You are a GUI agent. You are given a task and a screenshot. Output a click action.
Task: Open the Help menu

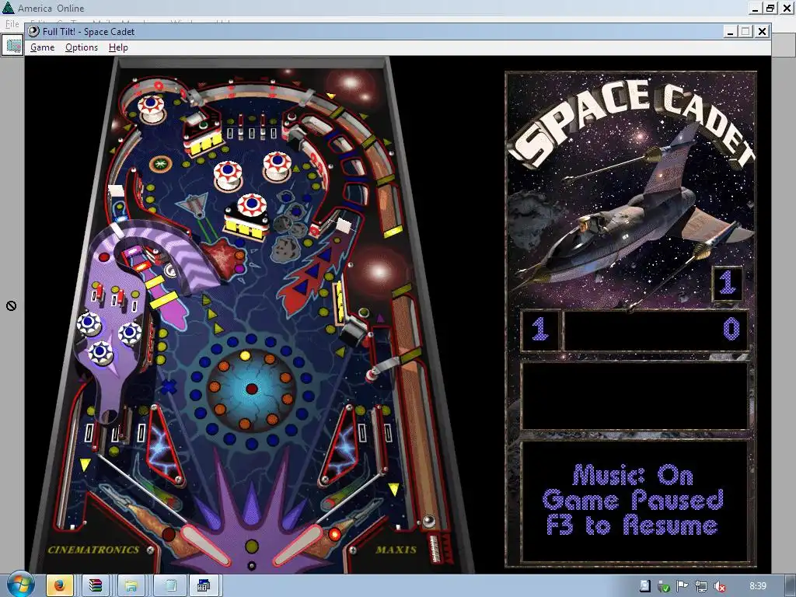coord(118,47)
